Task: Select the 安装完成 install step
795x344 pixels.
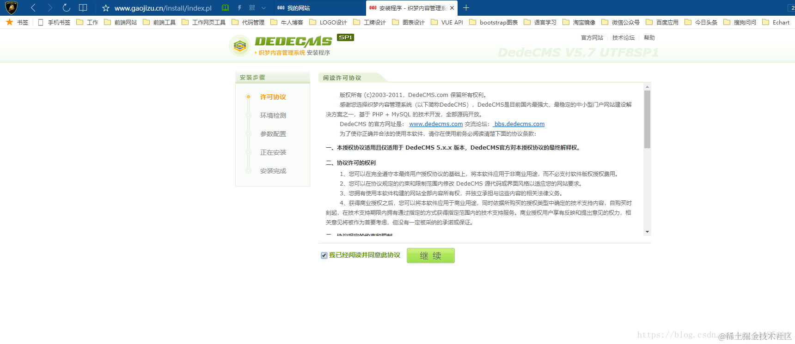Action: pyautogui.click(x=273, y=171)
